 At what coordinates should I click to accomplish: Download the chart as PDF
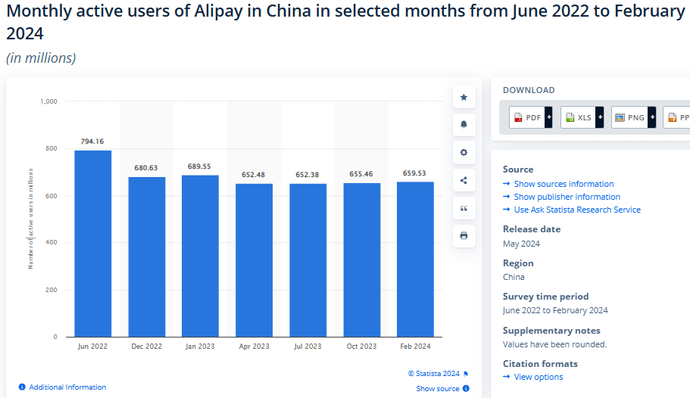(x=531, y=117)
